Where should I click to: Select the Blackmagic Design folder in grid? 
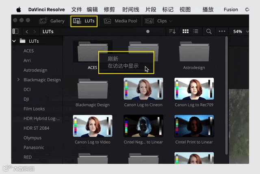[x=93, y=89]
